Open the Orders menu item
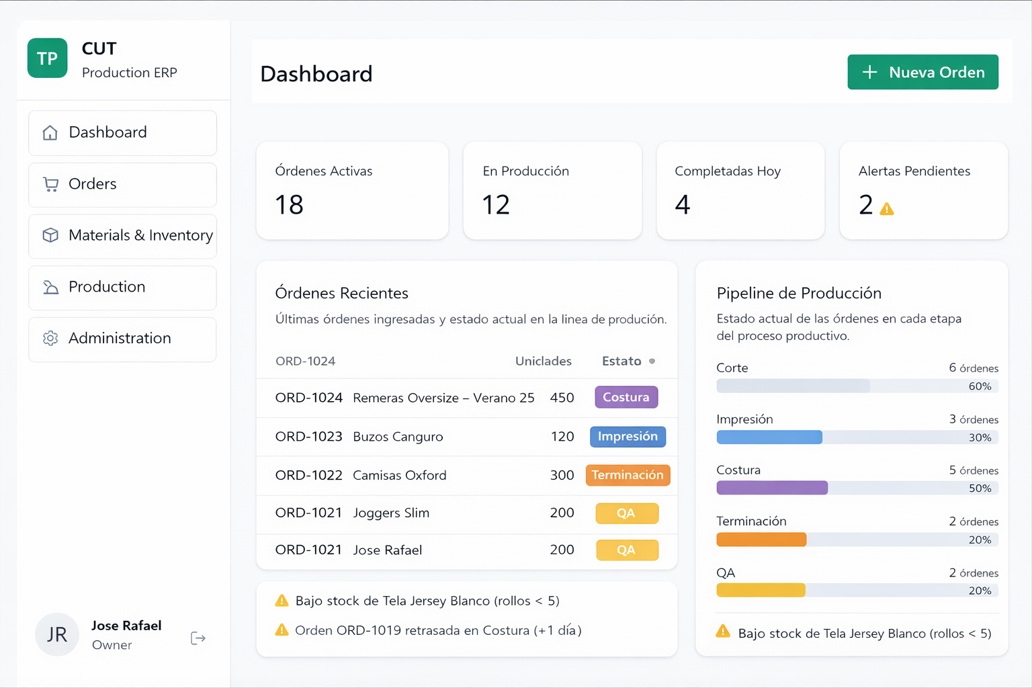Image resolution: width=1032 pixels, height=688 pixels. (x=122, y=184)
